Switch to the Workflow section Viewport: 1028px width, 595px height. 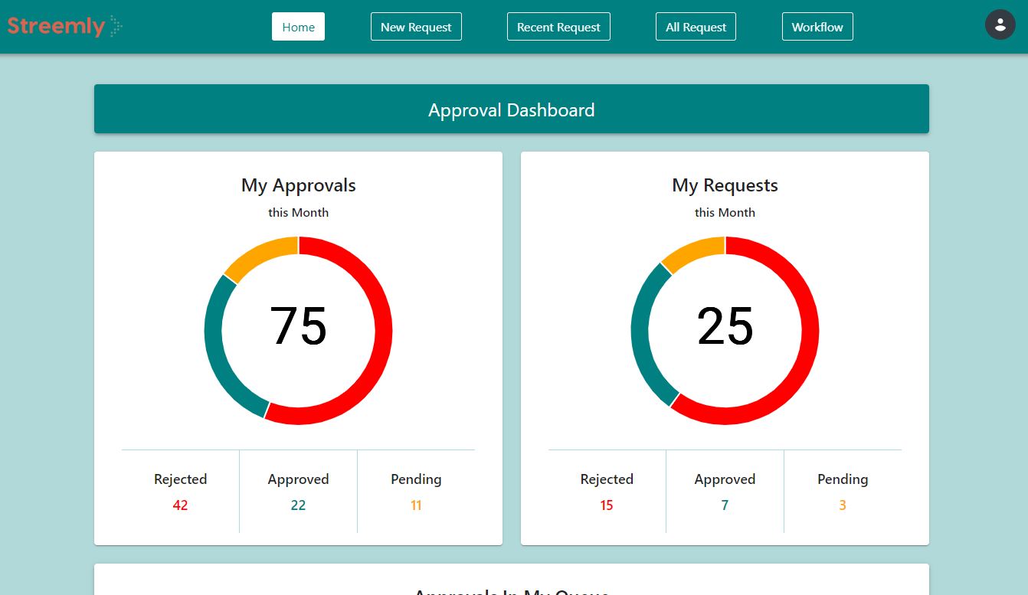pyautogui.click(x=817, y=27)
